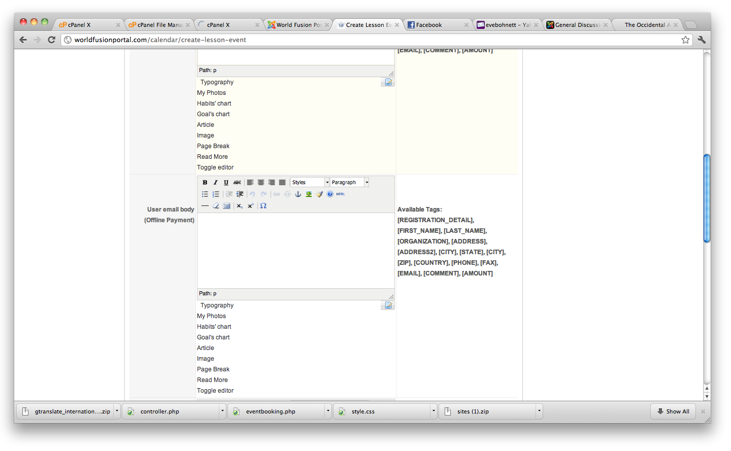Click My Photos under the Offline Payment editor
The image size is (731, 451).
point(211,316)
